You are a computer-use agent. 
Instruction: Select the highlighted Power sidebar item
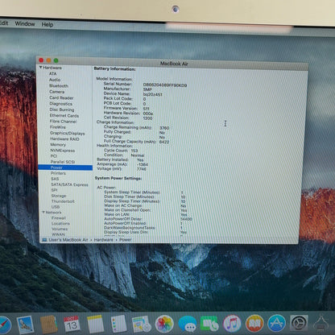[x=65, y=167]
